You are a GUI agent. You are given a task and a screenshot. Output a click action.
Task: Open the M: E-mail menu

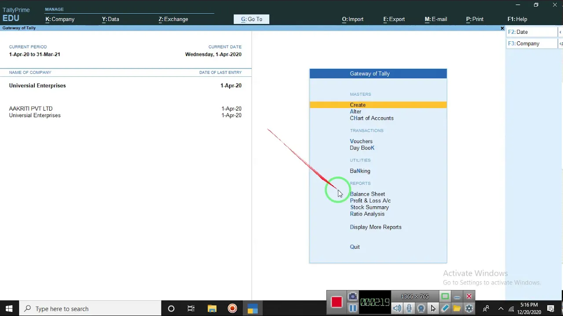tap(436, 19)
